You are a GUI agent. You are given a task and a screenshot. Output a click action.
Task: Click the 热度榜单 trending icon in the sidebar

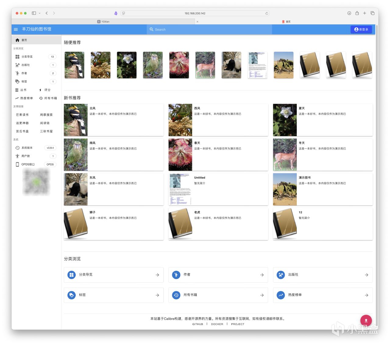tap(17, 98)
